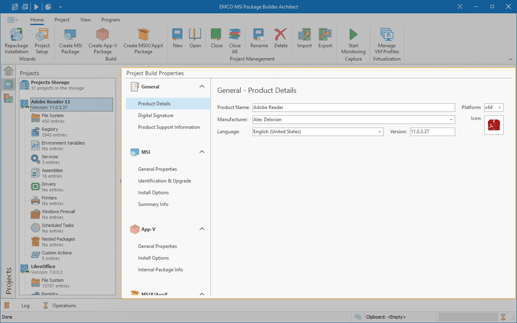
Task: Create a New project
Action: (x=178, y=38)
